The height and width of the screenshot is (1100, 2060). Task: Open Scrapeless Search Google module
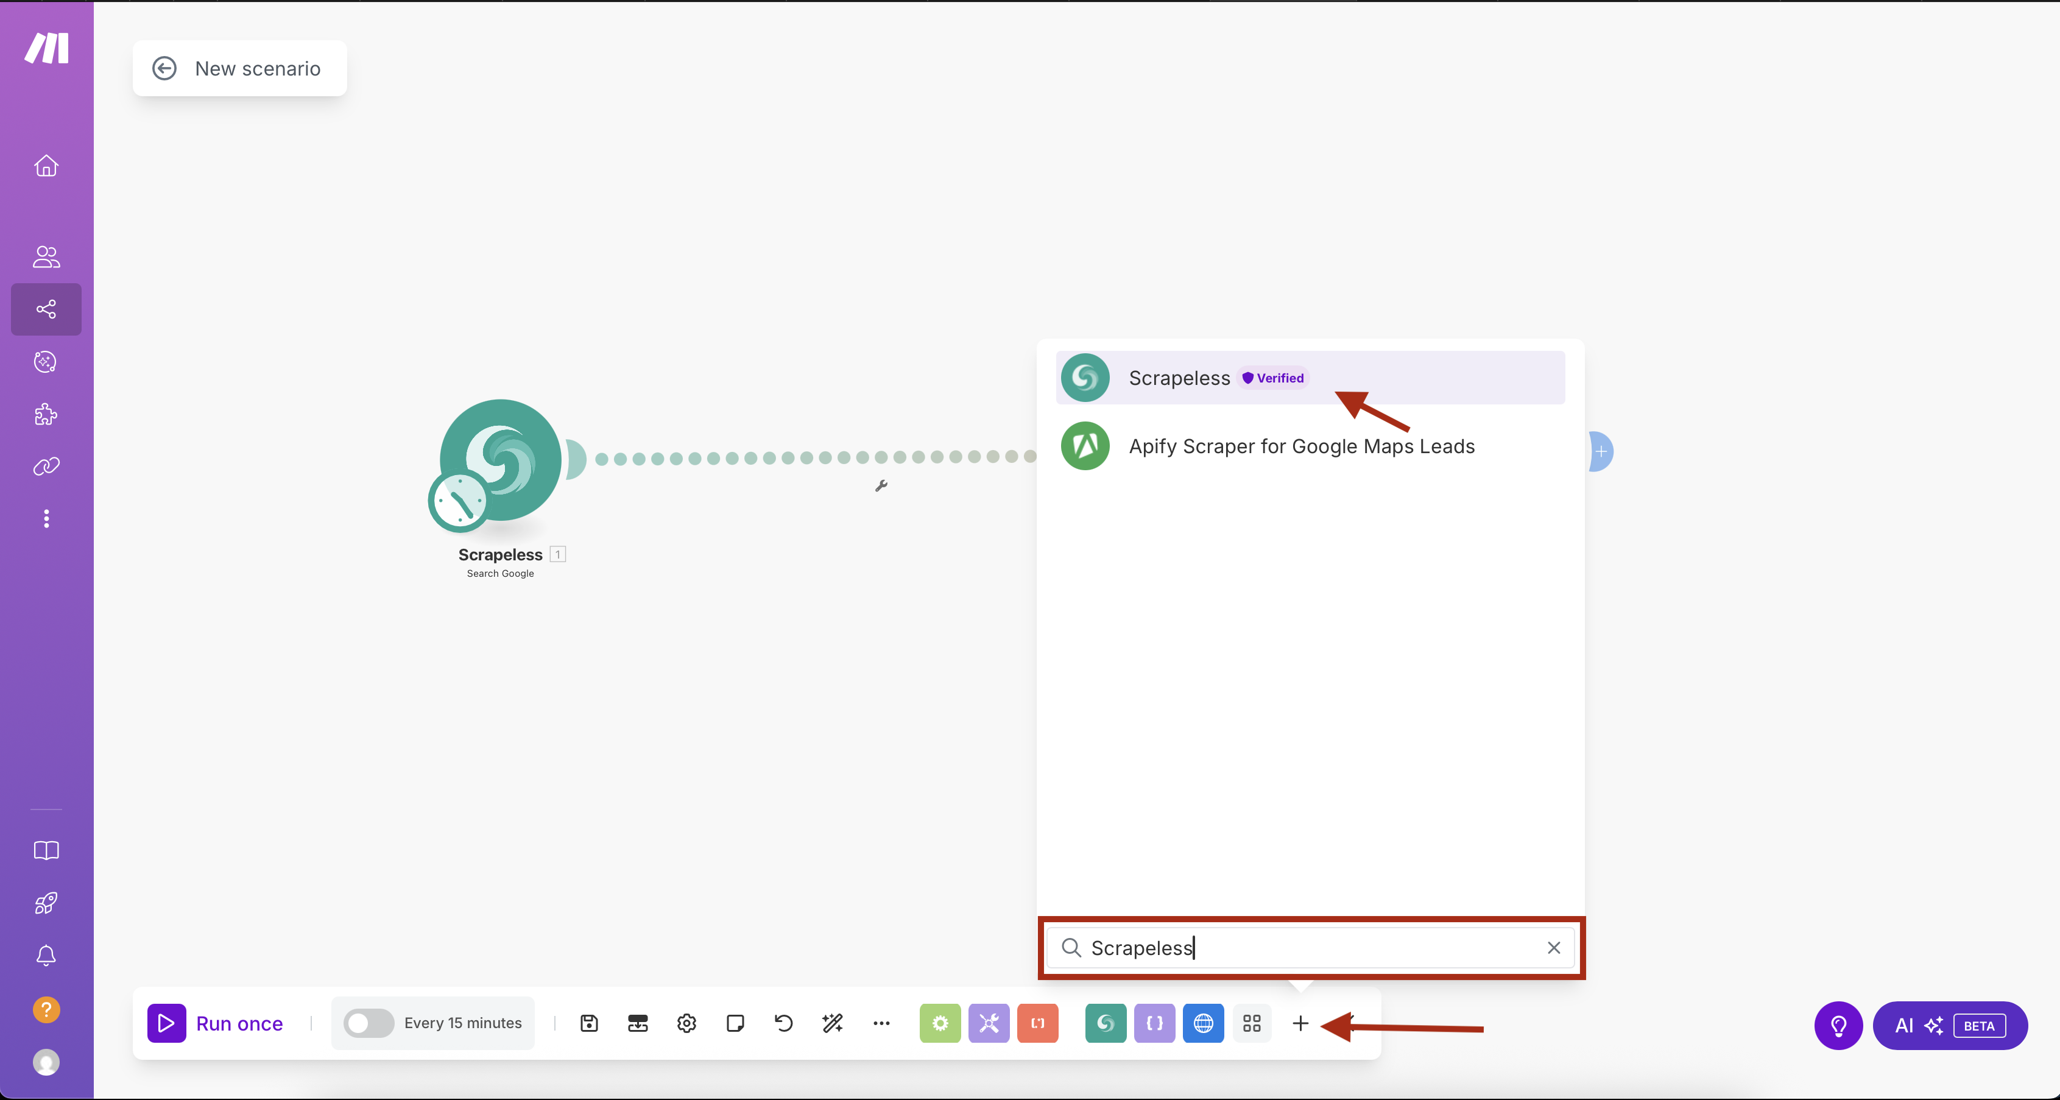click(x=501, y=460)
